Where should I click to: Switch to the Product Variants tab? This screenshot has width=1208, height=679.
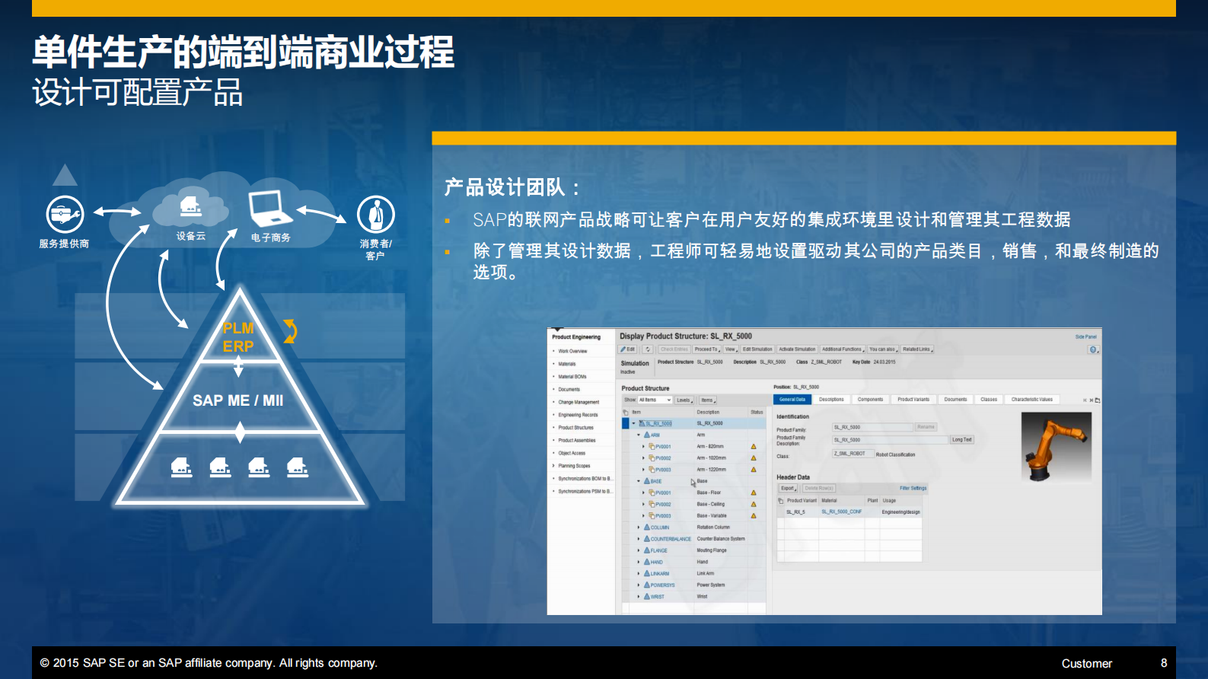click(x=913, y=400)
